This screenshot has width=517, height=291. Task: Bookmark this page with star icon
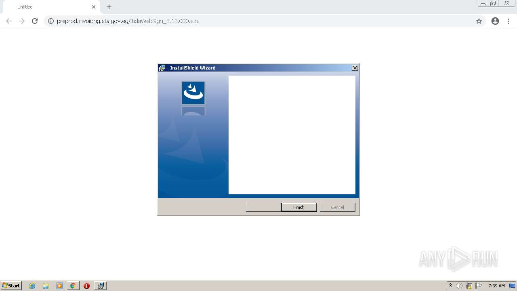(479, 21)
